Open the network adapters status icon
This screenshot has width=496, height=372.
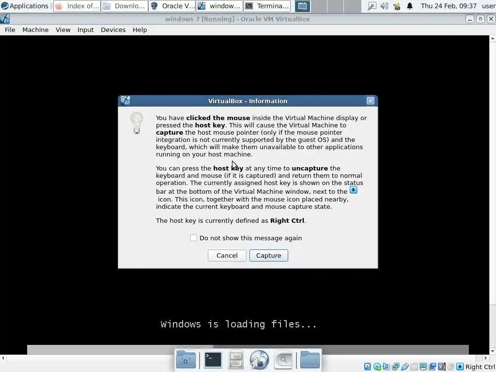(395, 367)
